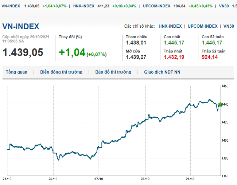Click the current index value 1.439,05
Screen dimensions: 237x185
(23, 52)
